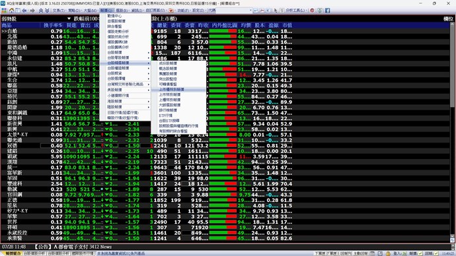Open the 資訊(I) menu

tap(137, 11)
